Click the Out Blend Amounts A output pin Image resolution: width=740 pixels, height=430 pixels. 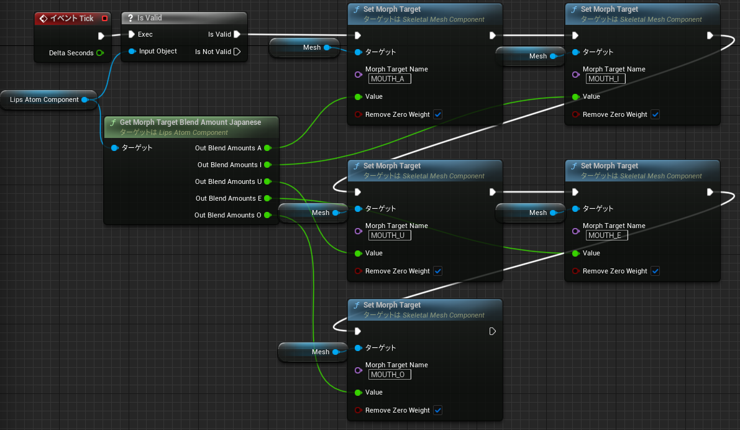tap(267, 148)
